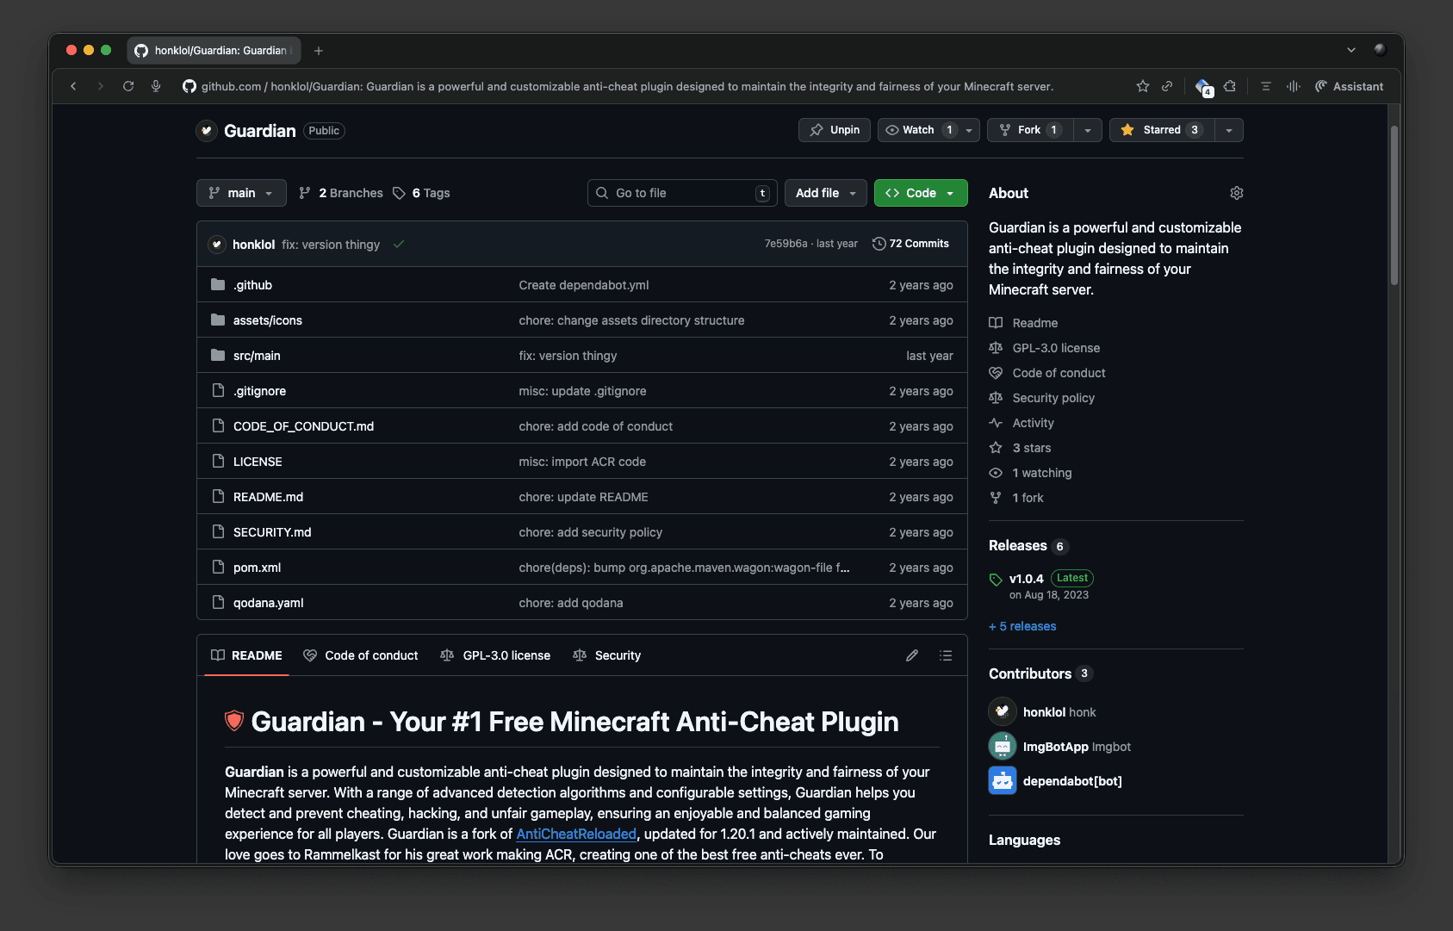The image size is (1453, 931).
Task: Copy link with chain icon in address bar
Action: point(1167,86)
